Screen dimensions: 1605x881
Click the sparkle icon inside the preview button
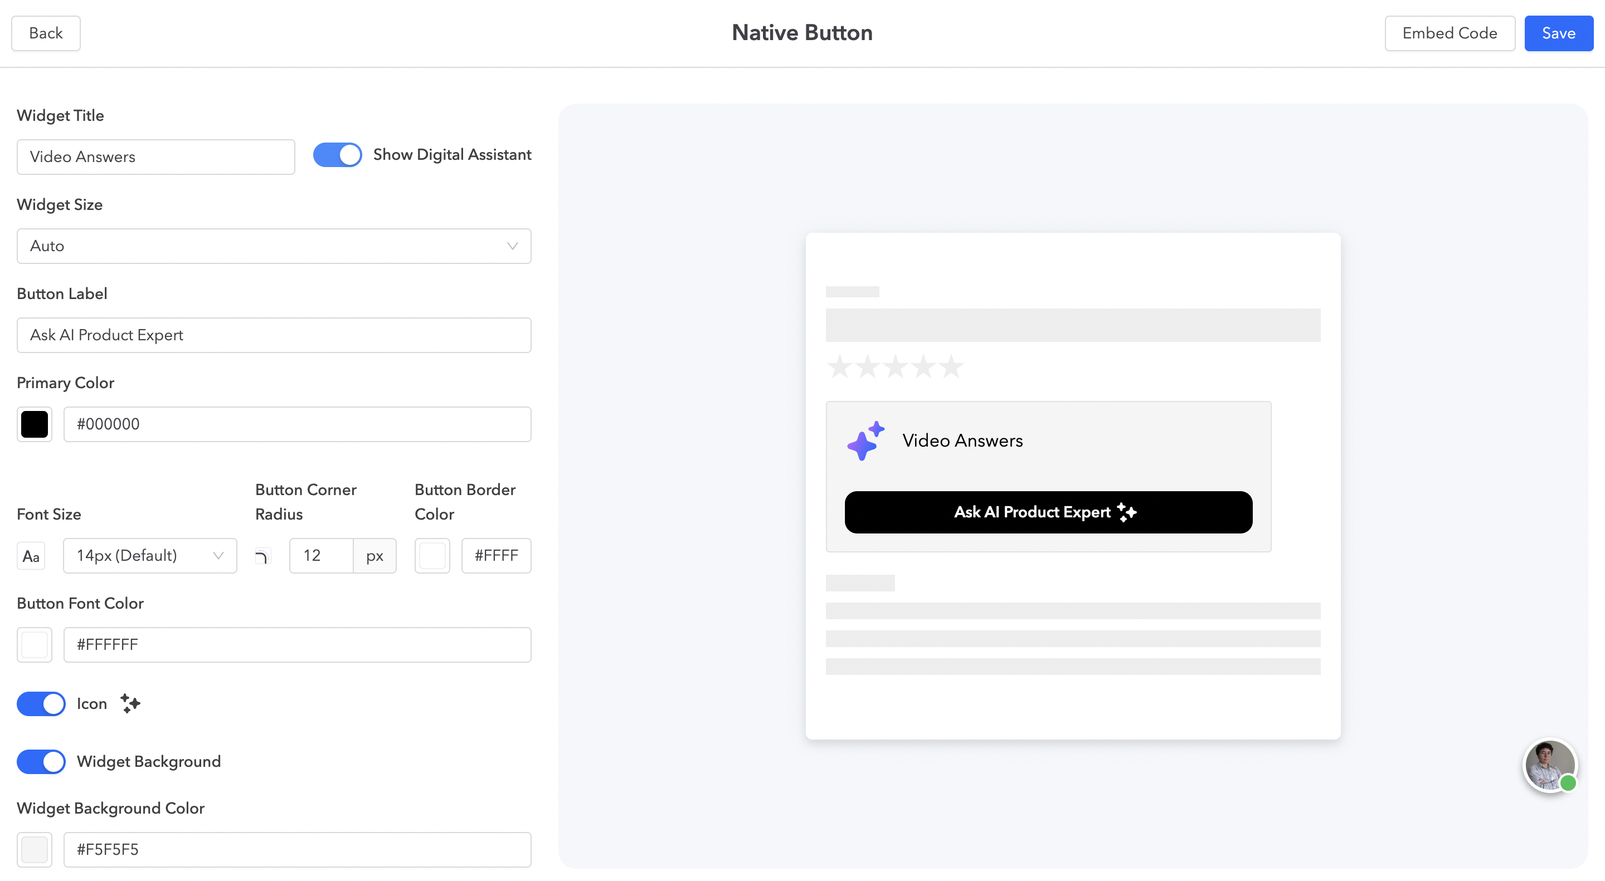tap(1126, 512)
